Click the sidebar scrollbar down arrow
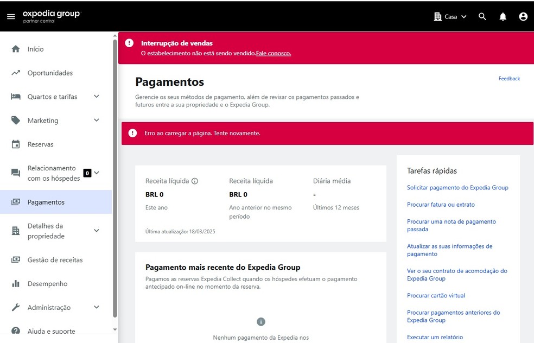 [115, 329]
